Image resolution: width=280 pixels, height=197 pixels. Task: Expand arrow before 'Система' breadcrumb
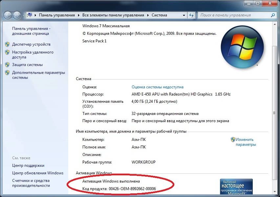[x=148, y=15]
